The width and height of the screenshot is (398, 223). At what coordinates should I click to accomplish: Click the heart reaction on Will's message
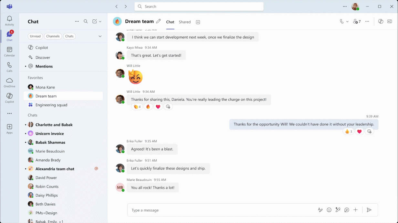point(158,107)
